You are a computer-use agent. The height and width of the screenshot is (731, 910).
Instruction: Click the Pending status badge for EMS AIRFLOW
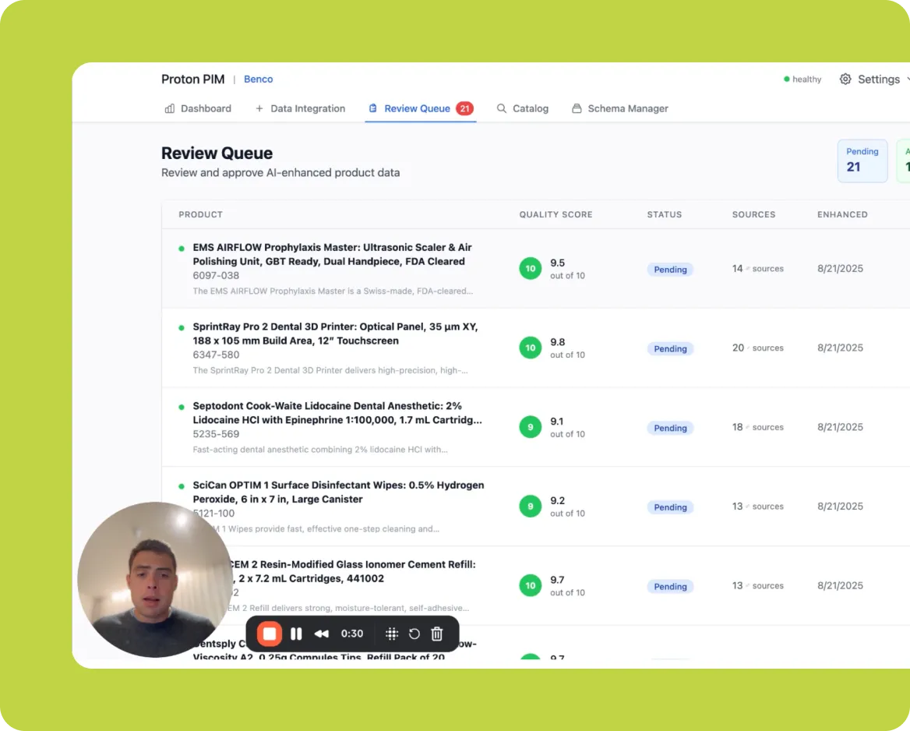pyautogui.click(x=670, y=270)
